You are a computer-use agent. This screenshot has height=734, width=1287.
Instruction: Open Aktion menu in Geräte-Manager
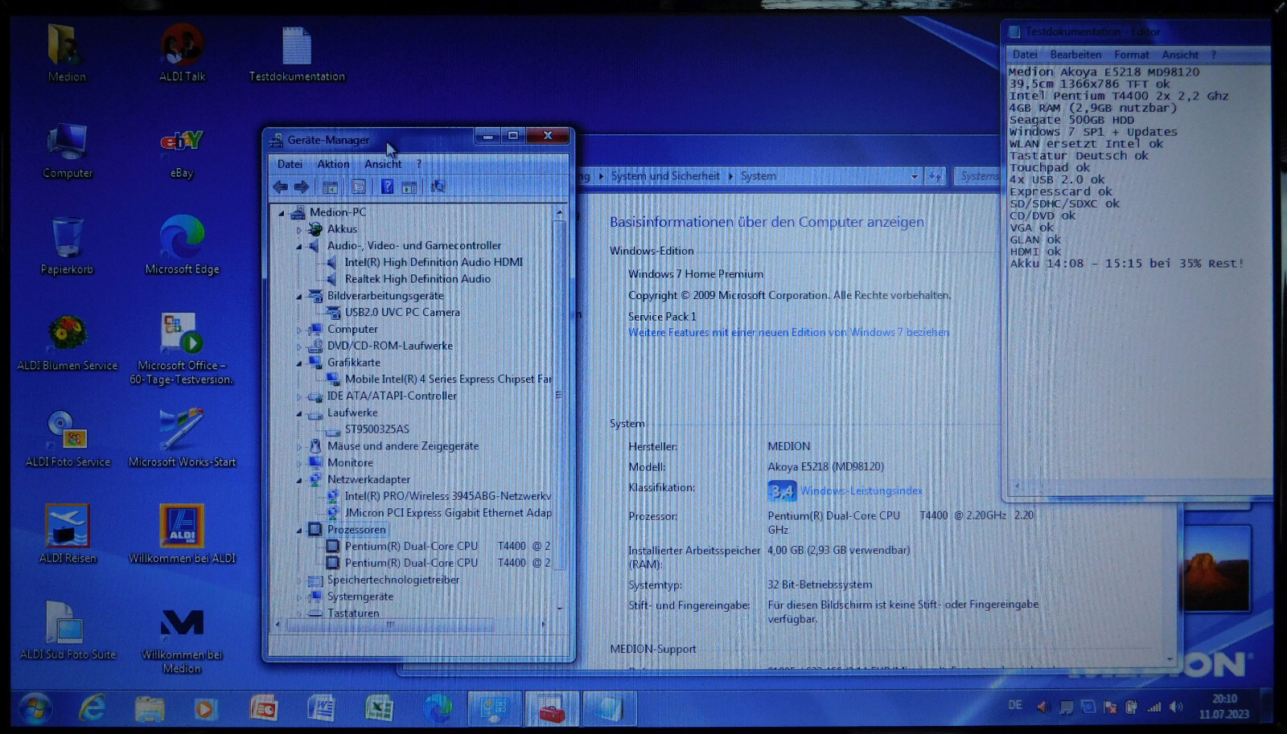[333, 164]
